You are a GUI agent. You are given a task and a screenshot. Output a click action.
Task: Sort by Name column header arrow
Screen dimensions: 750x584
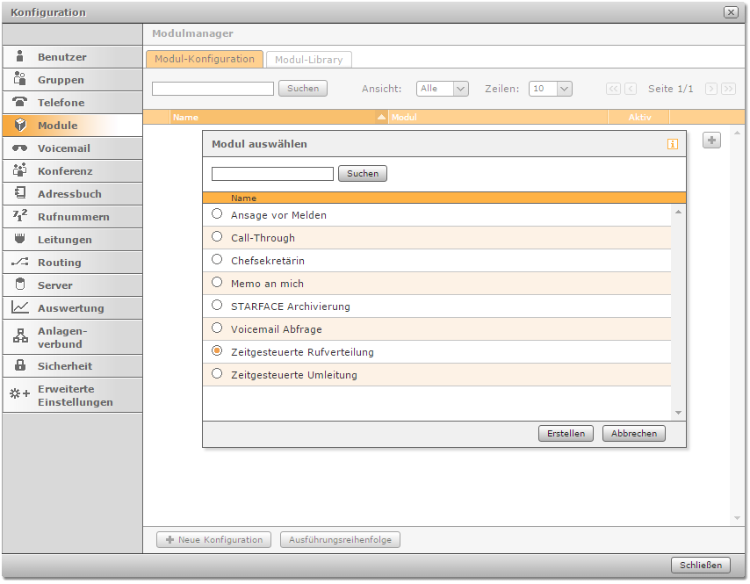(381, 117)
